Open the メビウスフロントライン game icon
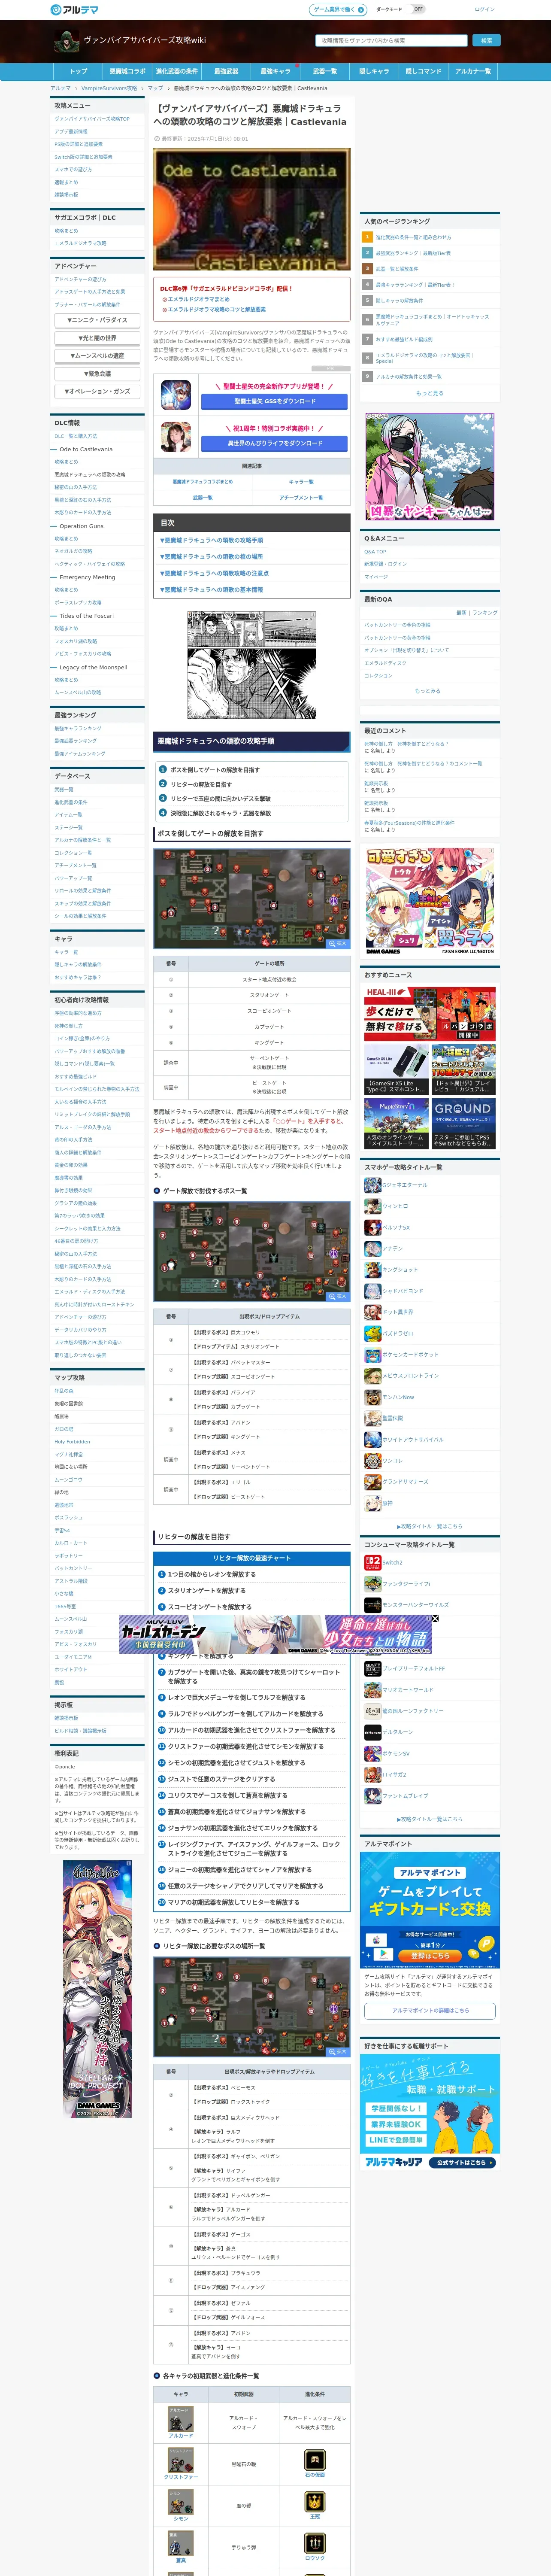 [x=372, y=1376]
